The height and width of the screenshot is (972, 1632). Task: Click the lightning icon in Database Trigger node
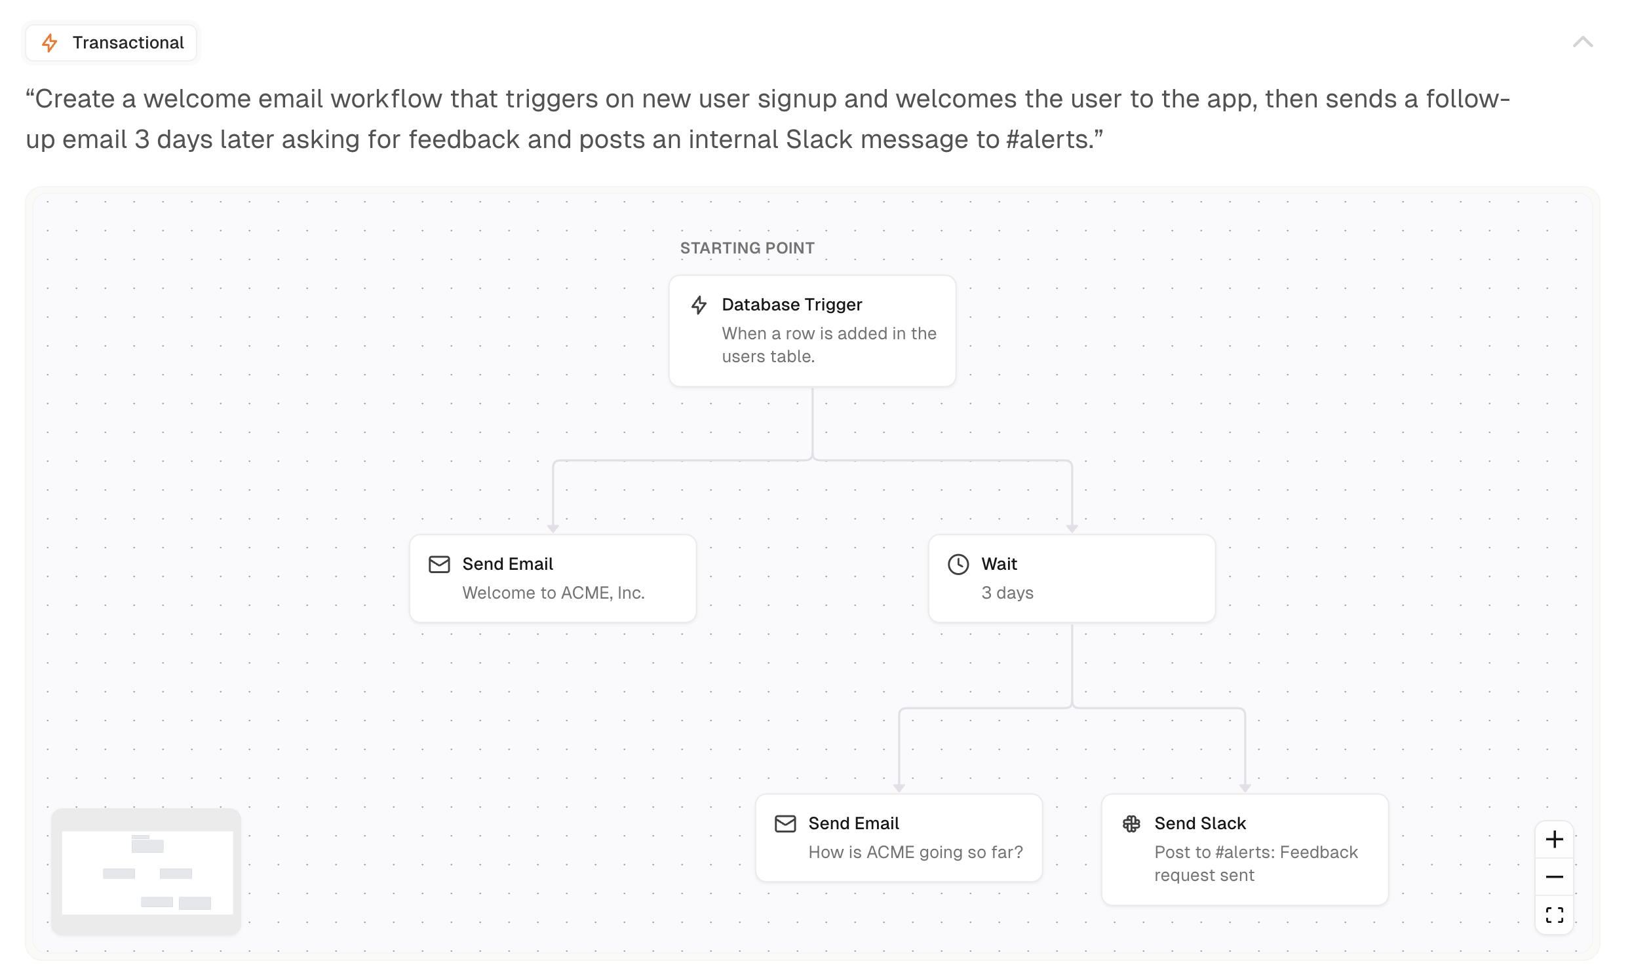coord(699,305)
